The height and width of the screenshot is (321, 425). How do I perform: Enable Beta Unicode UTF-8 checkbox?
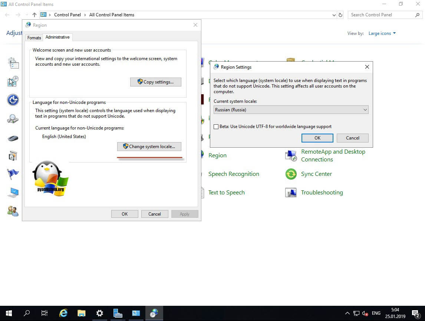click(216, 127)
